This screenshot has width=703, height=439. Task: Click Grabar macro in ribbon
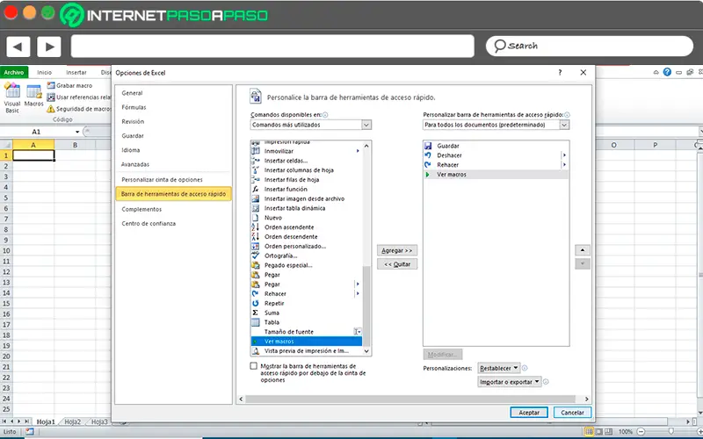pyautogui.click(x=69, y=85)
